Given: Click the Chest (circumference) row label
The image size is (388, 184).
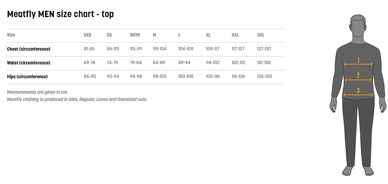Looking at the screenshot, I should click(29, 49).
